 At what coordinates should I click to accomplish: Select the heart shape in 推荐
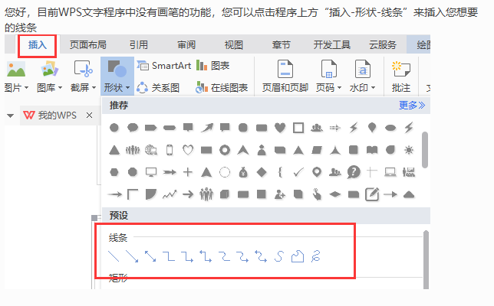[280, 128]
